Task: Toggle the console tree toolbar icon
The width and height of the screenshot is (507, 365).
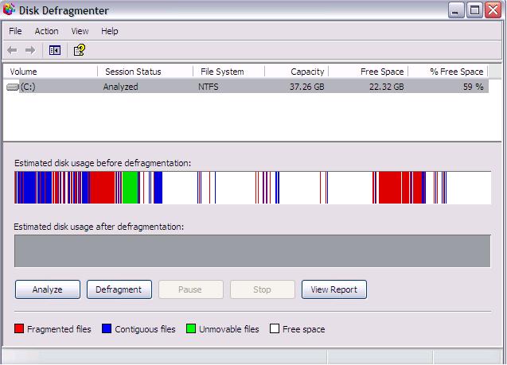Action: [x=54, y=50]
